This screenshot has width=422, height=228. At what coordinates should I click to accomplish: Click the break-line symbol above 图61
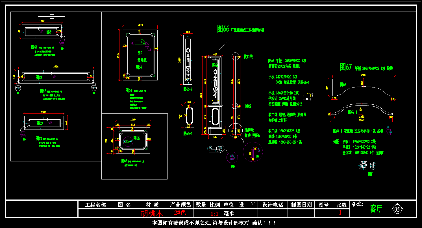click(x=52, y=16)
